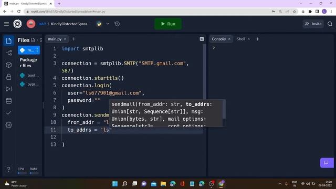Viewport: 336px width, 189px height.
Task: Switch to Shell tab
Action: [240, 39]
